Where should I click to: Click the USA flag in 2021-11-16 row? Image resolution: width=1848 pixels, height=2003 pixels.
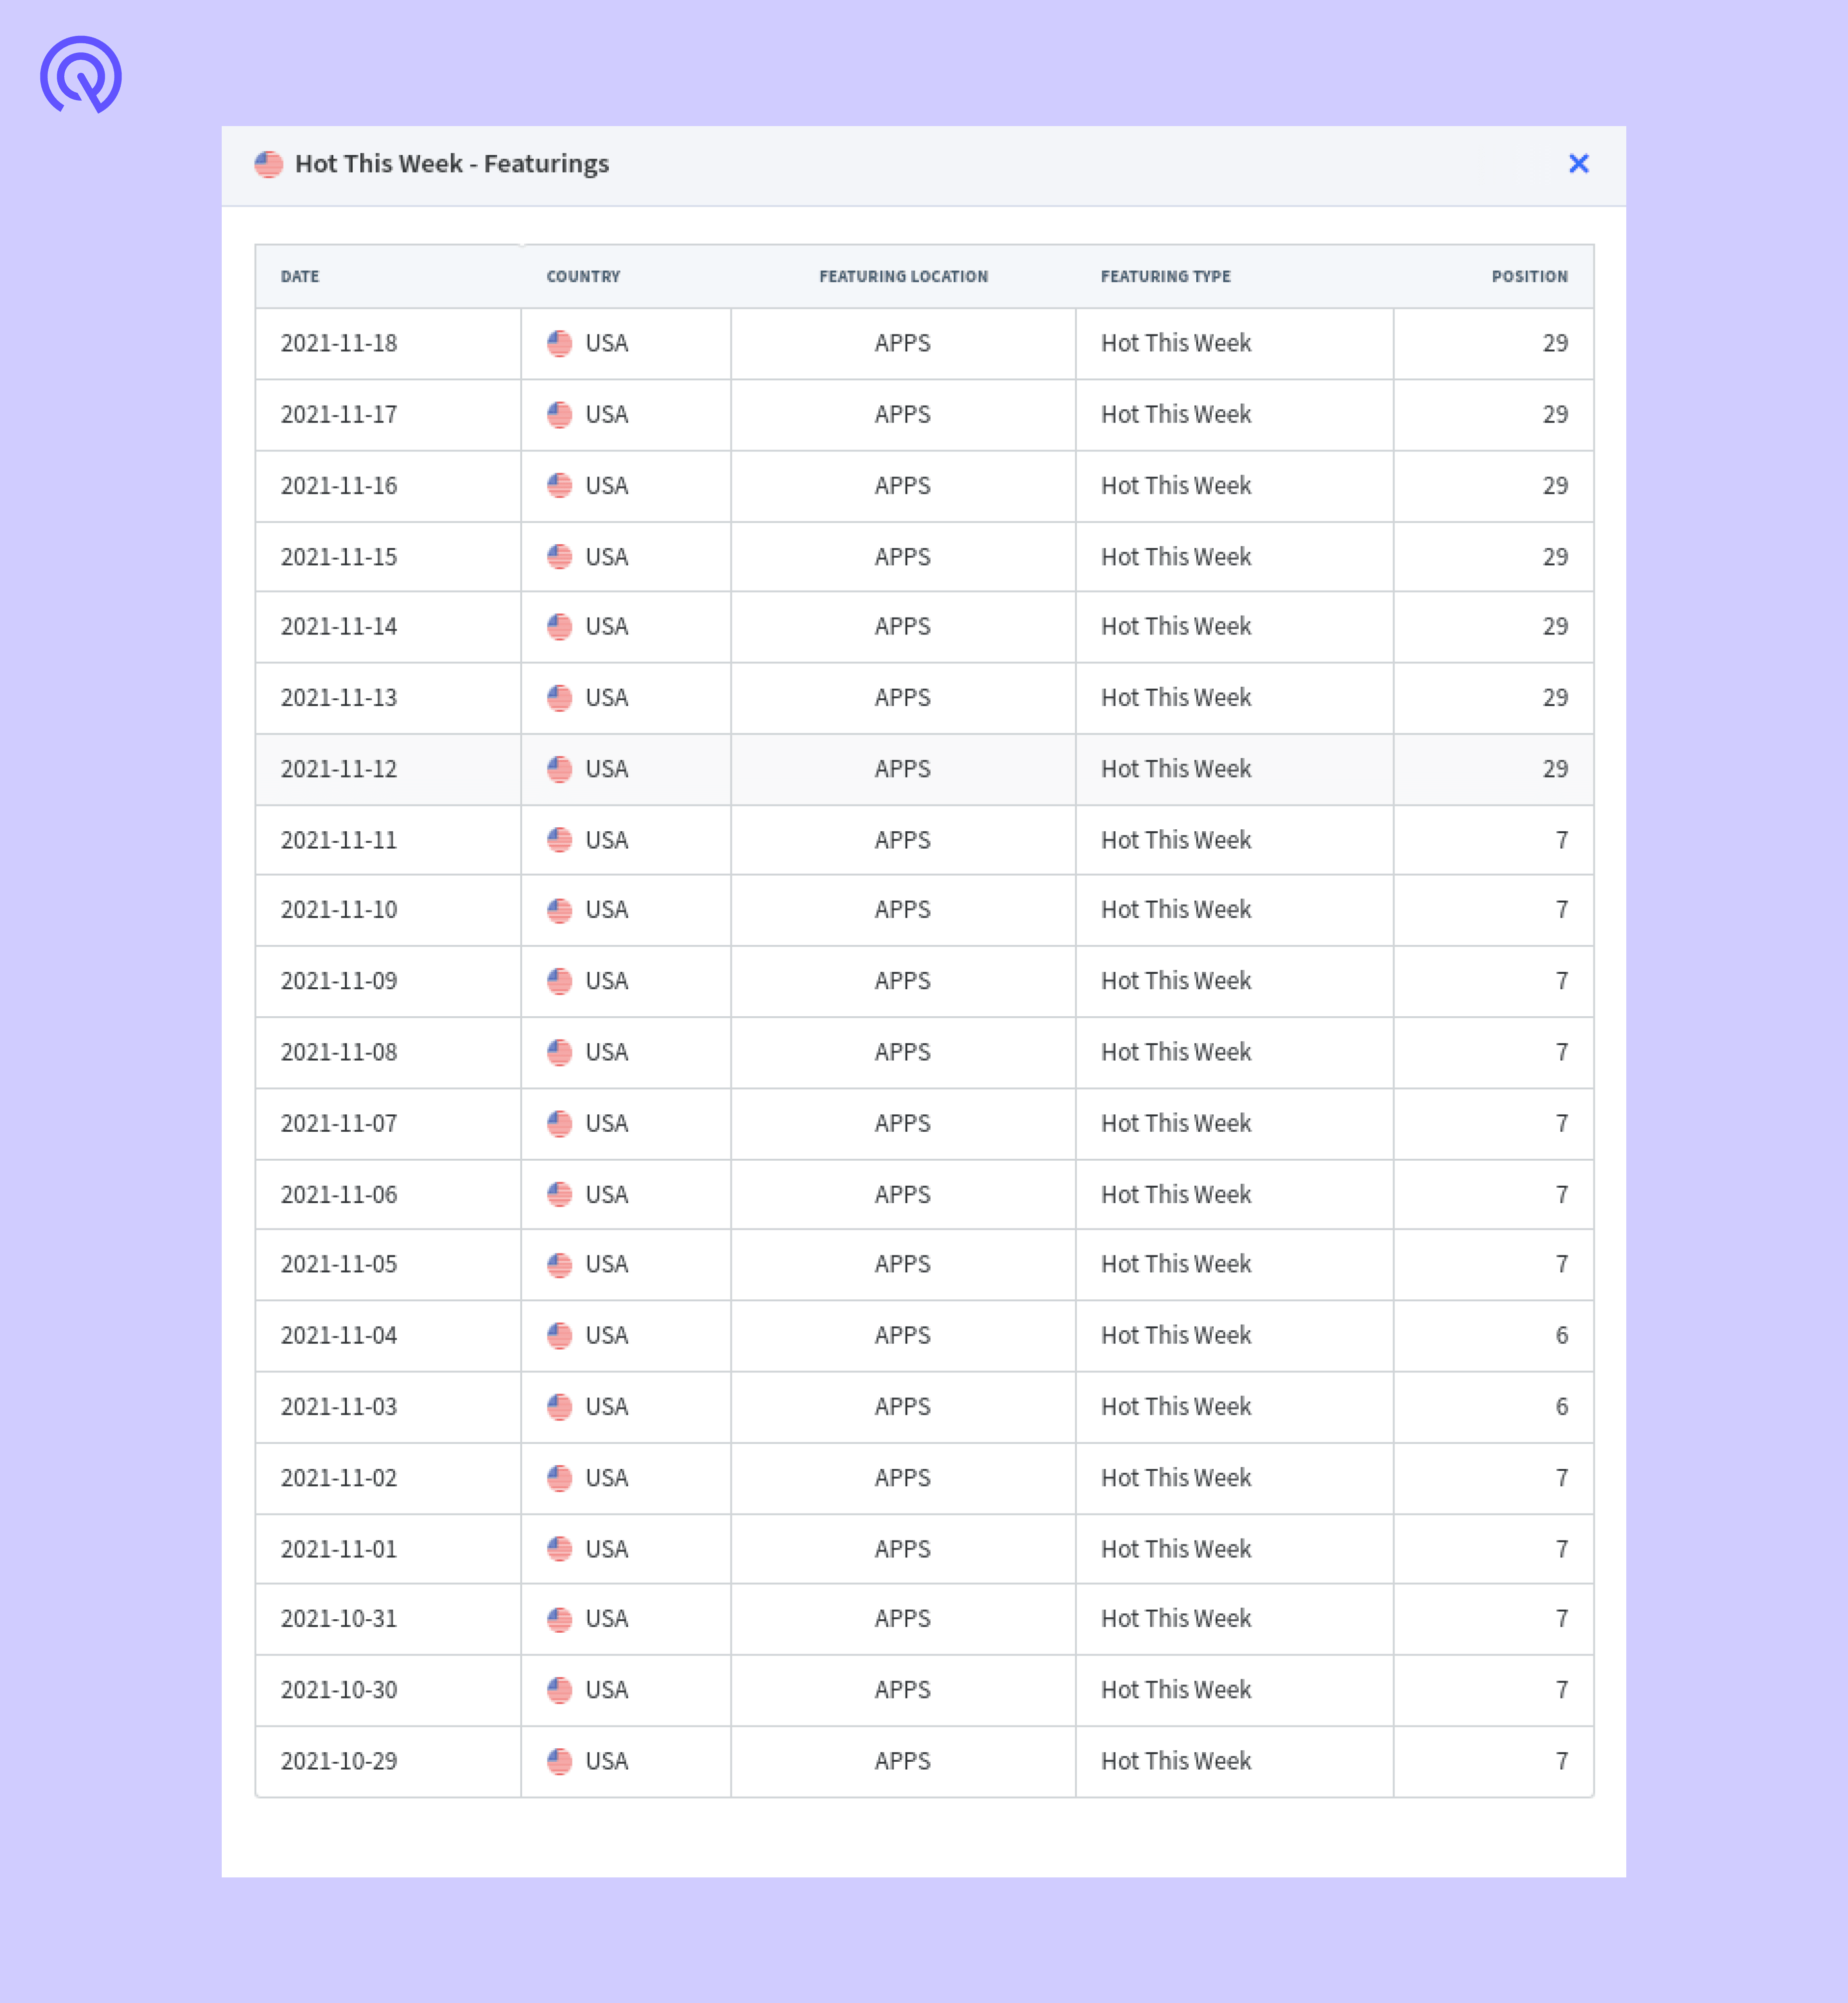pyautogui.click(x=559, y=485)
